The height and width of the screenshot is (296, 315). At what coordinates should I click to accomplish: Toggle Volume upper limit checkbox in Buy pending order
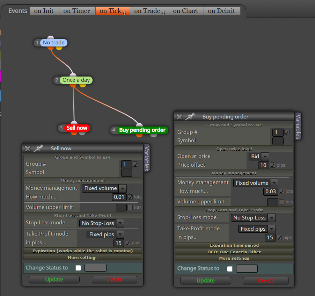pyautogui.click(x=282, y=202)
